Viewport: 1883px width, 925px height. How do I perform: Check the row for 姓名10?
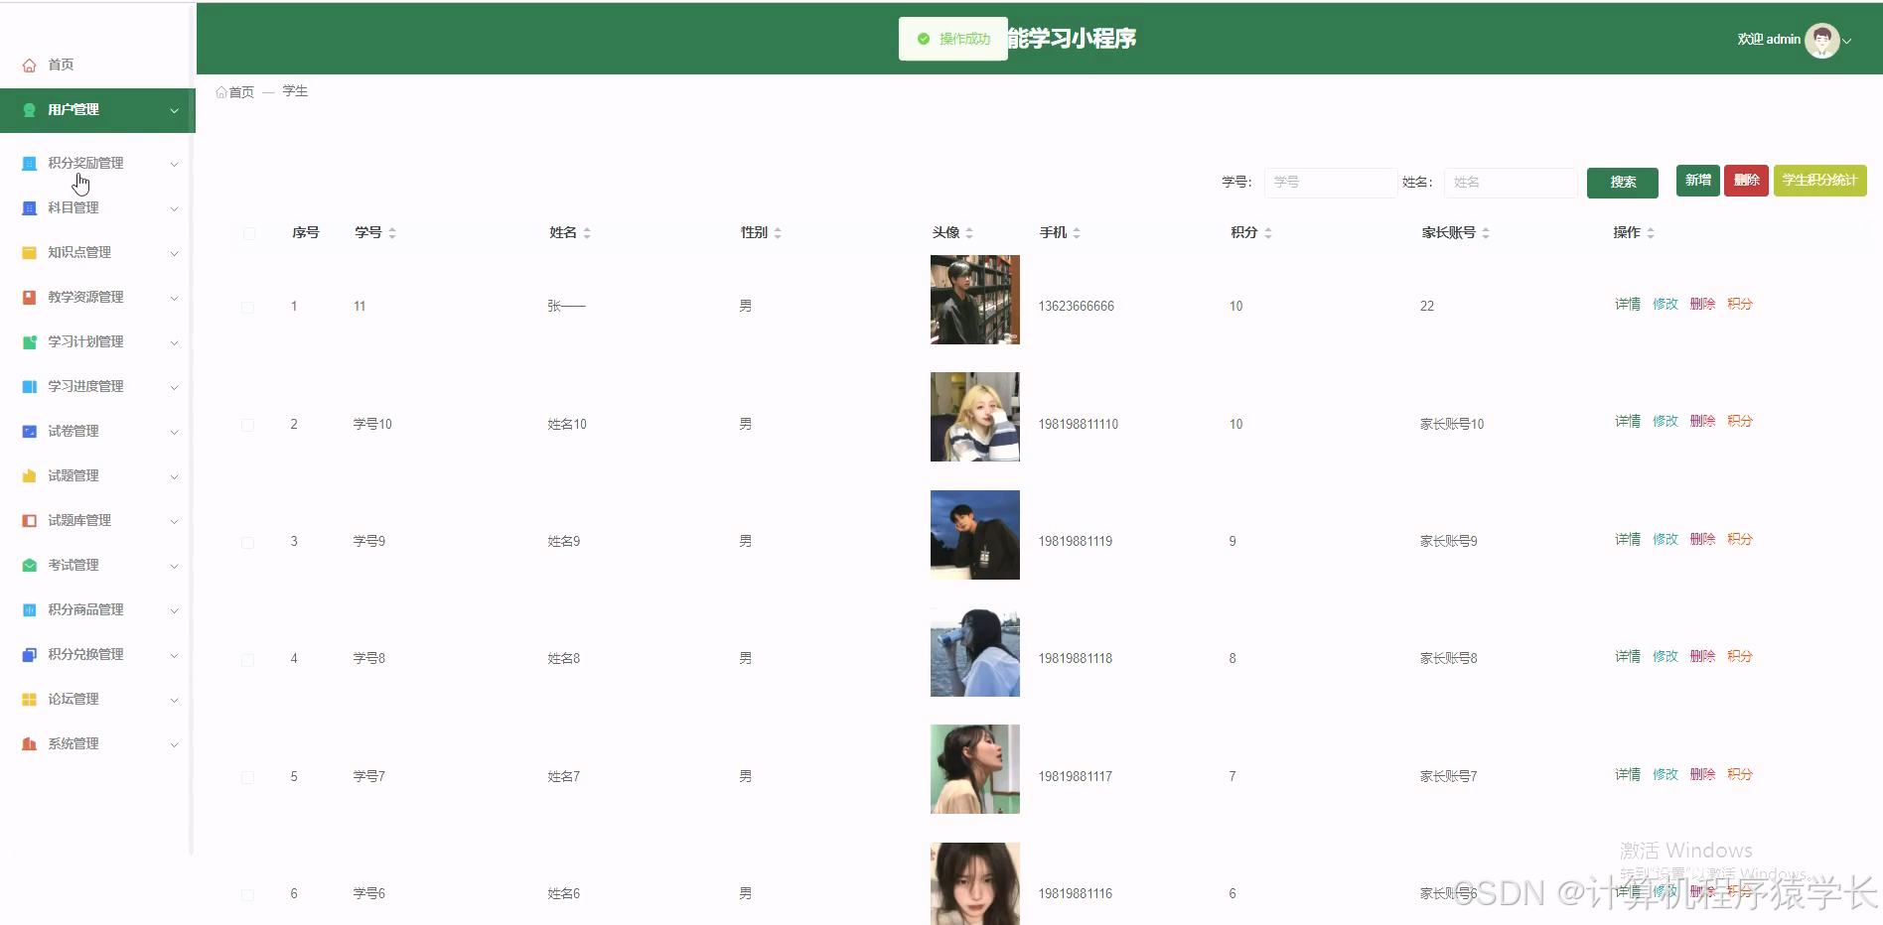click(247, 425)
